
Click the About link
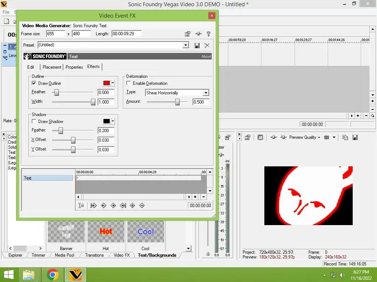(x=206, y=56)
